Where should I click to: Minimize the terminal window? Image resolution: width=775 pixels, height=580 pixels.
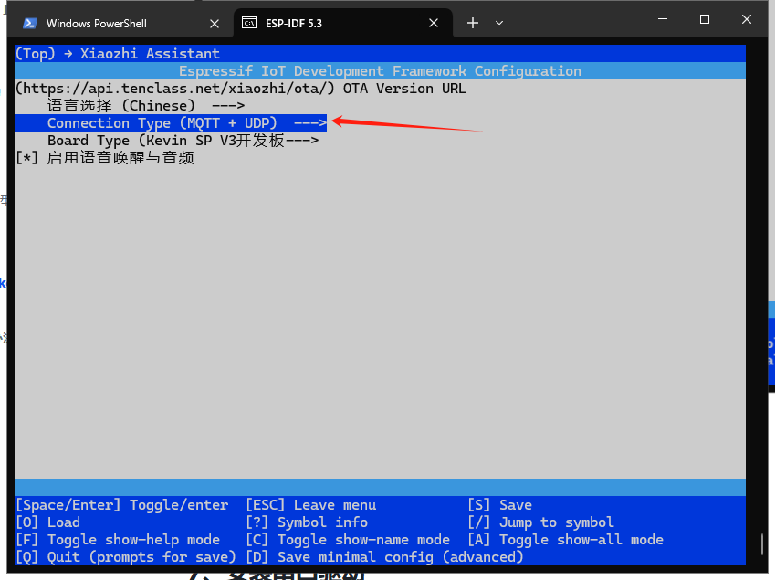click(x=663, y=19)
